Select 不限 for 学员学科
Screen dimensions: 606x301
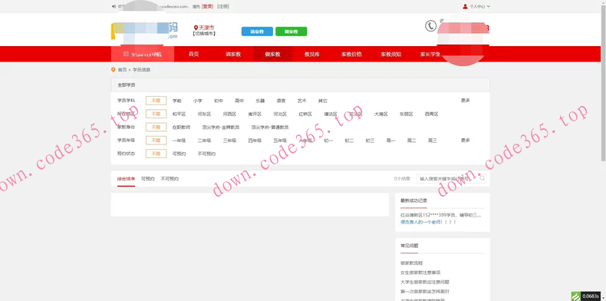156,101
